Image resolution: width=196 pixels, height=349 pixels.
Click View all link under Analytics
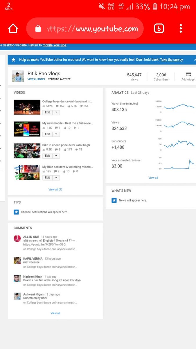[x=153, y=178]
